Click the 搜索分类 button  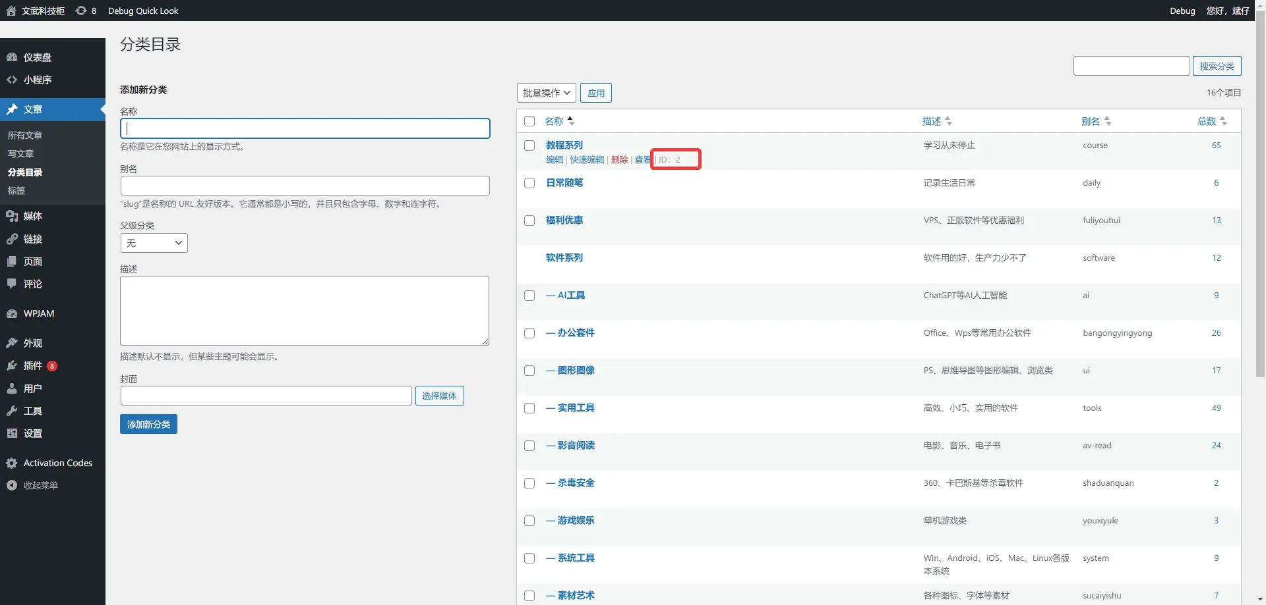point(1217,66)
